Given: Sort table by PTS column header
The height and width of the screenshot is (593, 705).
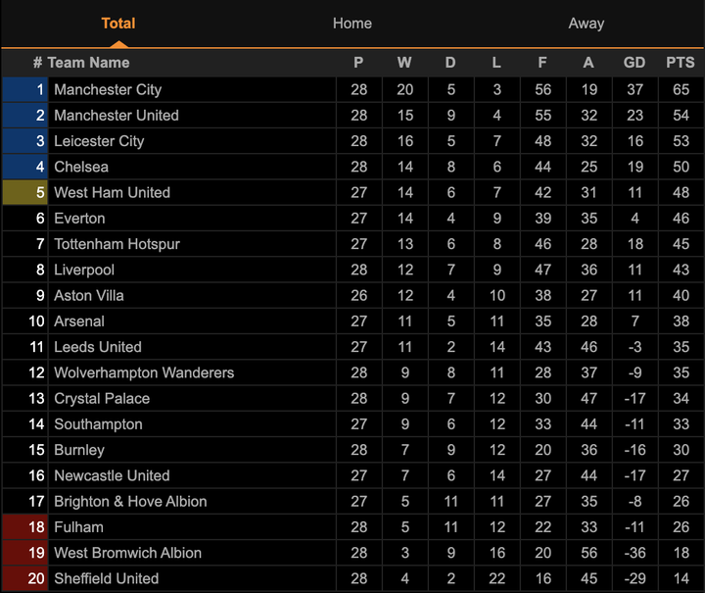Looking at the screenshot, I should point(680,63).
